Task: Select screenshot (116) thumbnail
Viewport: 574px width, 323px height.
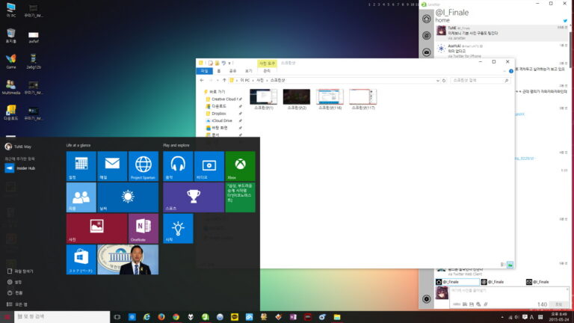Action: pos(330,99)
